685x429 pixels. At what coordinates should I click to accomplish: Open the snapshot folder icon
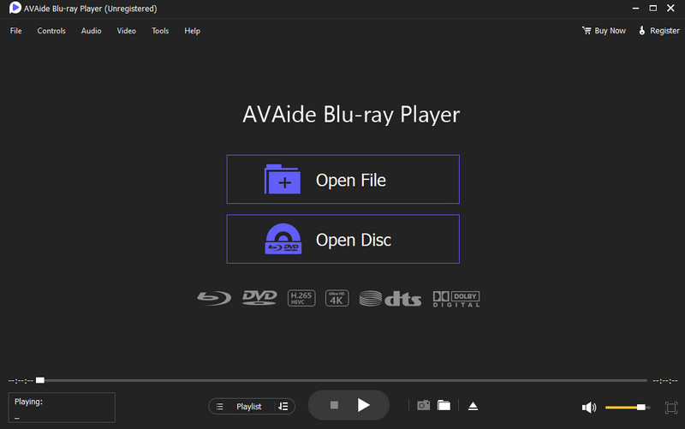point(444,405)
